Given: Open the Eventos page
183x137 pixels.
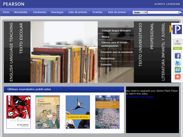Looking at the screenshot, I should pos(97,12).
